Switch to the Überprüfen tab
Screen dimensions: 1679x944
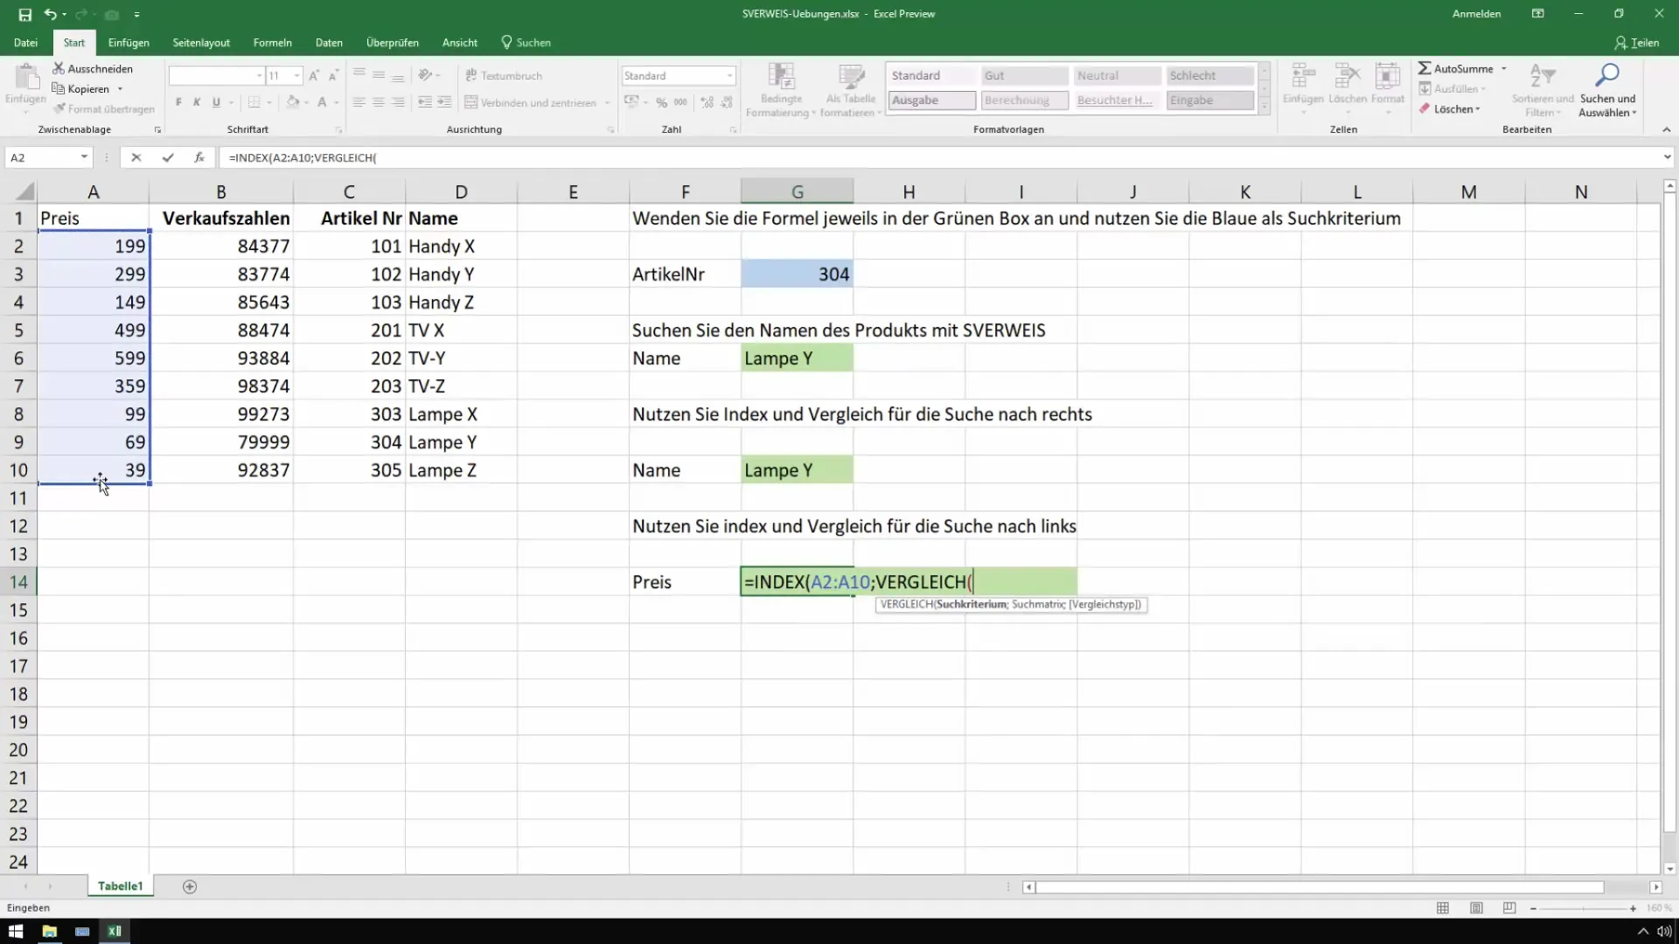click(x=392, y=42)
